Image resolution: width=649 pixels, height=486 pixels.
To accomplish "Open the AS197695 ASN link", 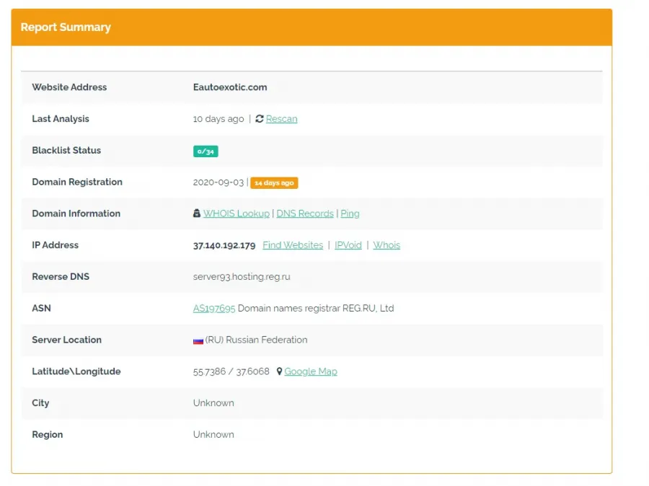I will pyautogui.click(x=214, y=309).
